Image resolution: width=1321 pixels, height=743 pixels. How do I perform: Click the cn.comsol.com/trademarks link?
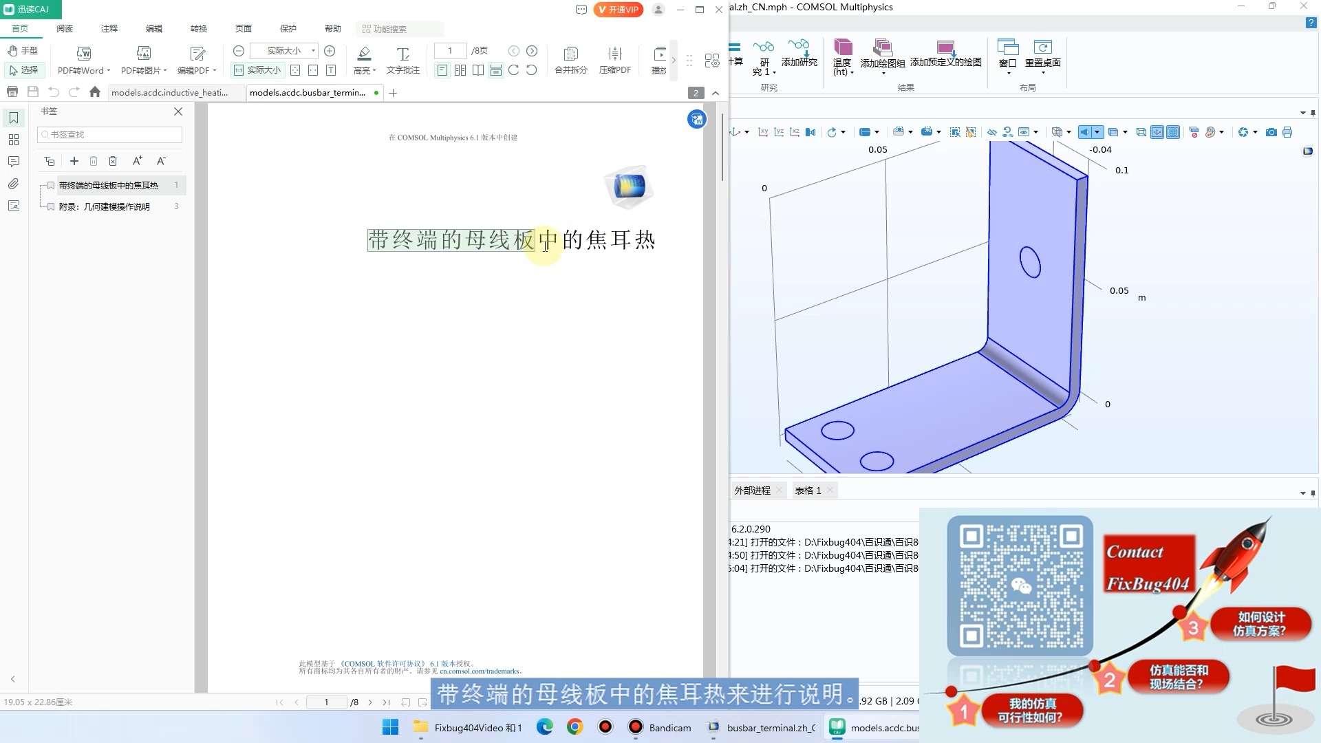coord(480,671)
